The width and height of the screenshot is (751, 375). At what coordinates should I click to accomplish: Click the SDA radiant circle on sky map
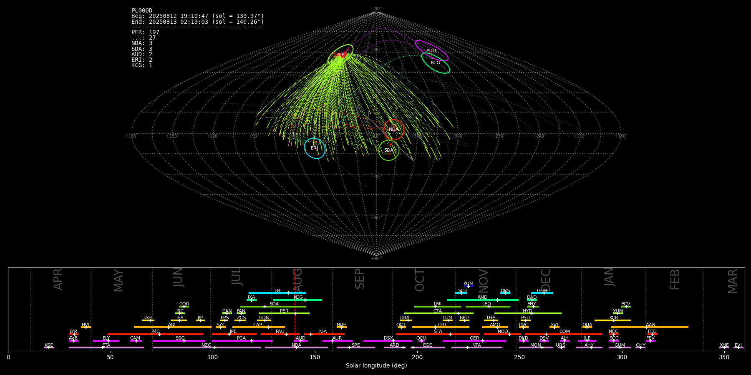tap(389, 150)
